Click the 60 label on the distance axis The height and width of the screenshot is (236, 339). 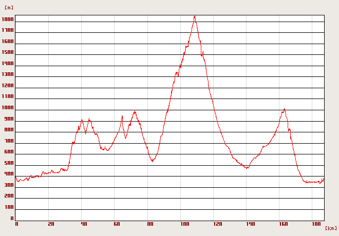(x=117, y=224)
